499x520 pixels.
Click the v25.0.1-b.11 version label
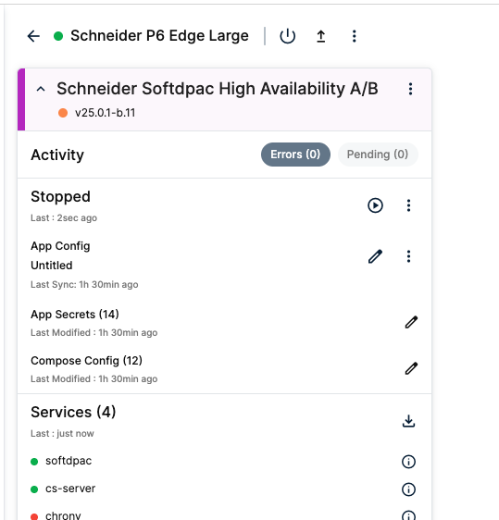pos(106,113)
